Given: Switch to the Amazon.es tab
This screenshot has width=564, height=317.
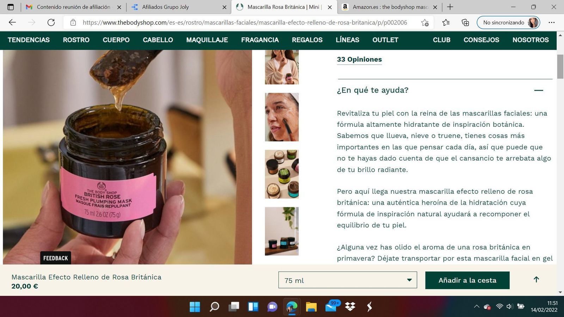Looking at the screenshot, I should 388,7.
